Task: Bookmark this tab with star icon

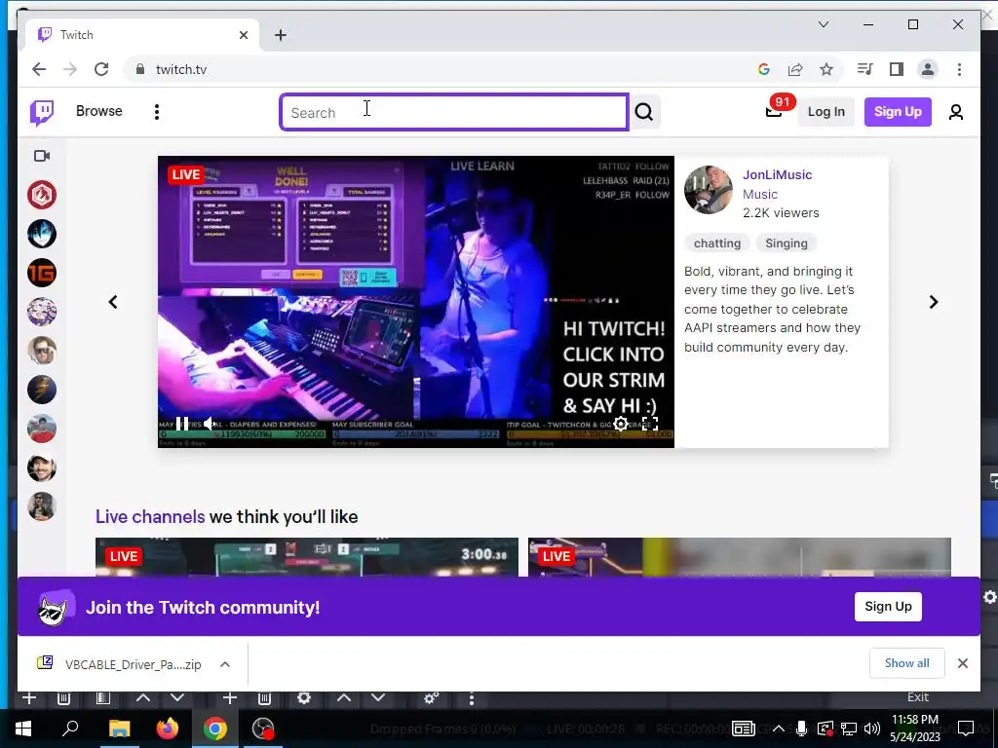Action: coord(826,69)
